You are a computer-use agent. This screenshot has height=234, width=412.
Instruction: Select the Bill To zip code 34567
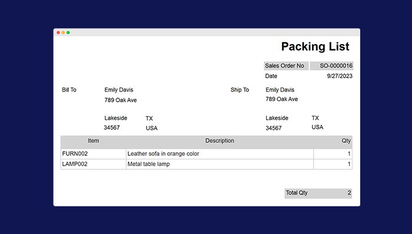click(112, 128)
